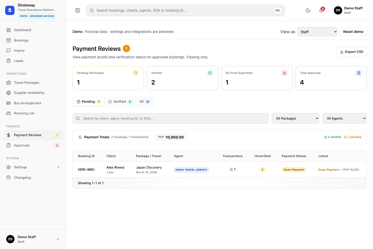
Task: Switch to the Verified tab
Action: pyautogui.click(x=120, y=102)
